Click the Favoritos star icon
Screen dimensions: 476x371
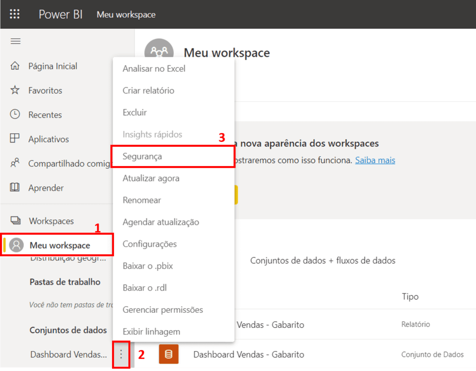tap(15, 90)
